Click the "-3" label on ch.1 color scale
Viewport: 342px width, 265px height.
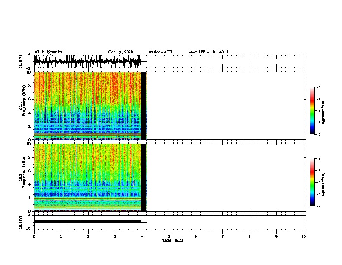coord(318,87)
